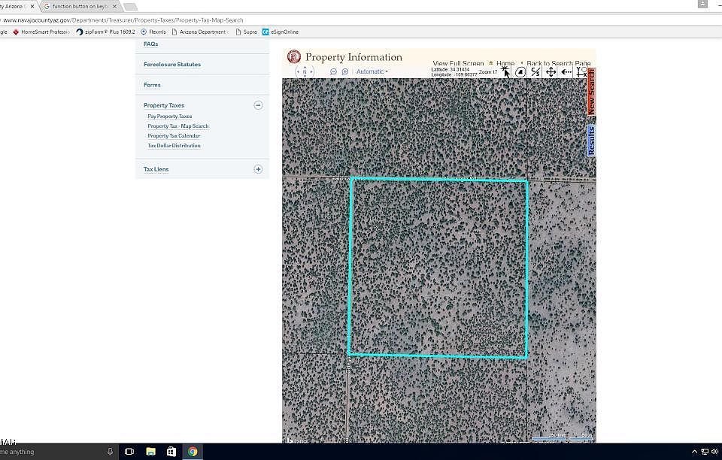The height and width of the screenshot is (460, 722).
Task: Open Property Tax Calendar link
Action: click(174, 136)
